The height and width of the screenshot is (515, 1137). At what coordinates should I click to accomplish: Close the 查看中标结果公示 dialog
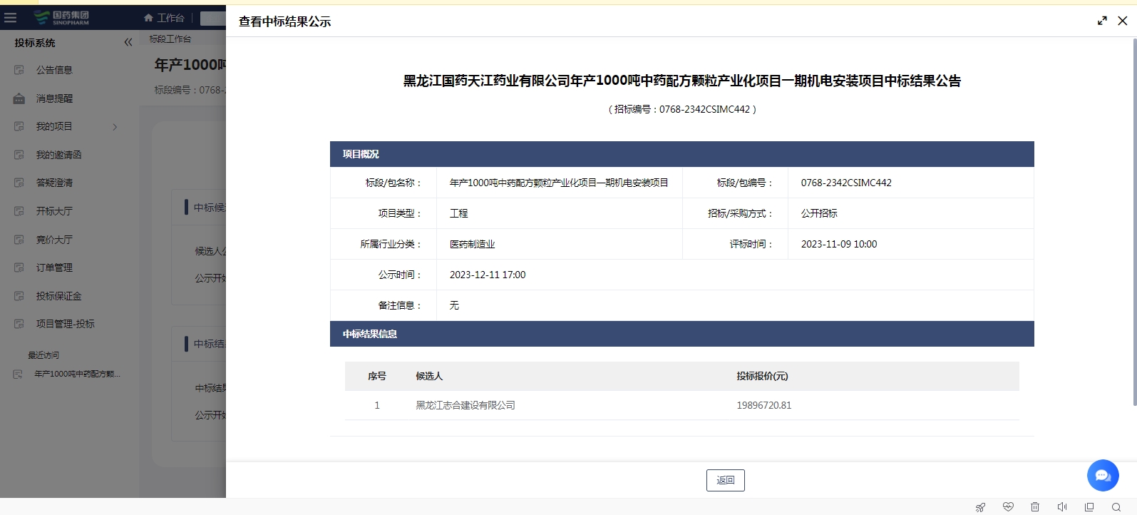pos(1123,21)
